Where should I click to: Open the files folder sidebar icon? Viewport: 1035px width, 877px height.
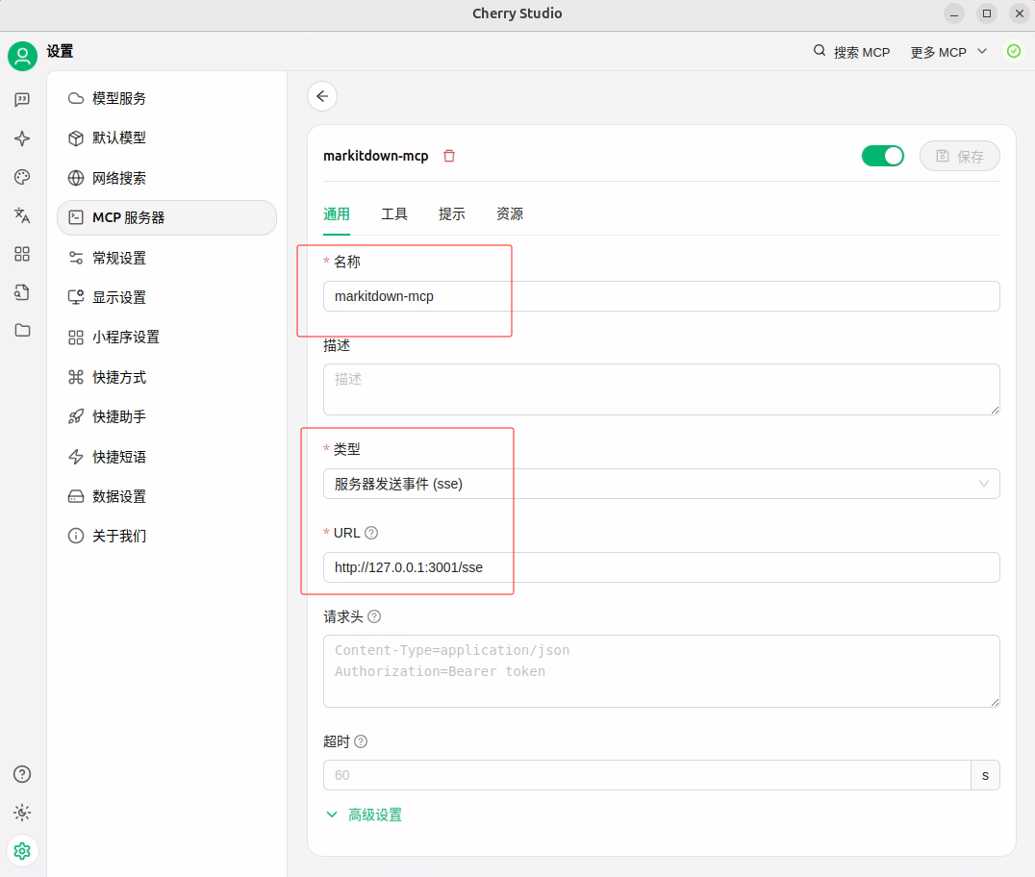pos(22,330)
